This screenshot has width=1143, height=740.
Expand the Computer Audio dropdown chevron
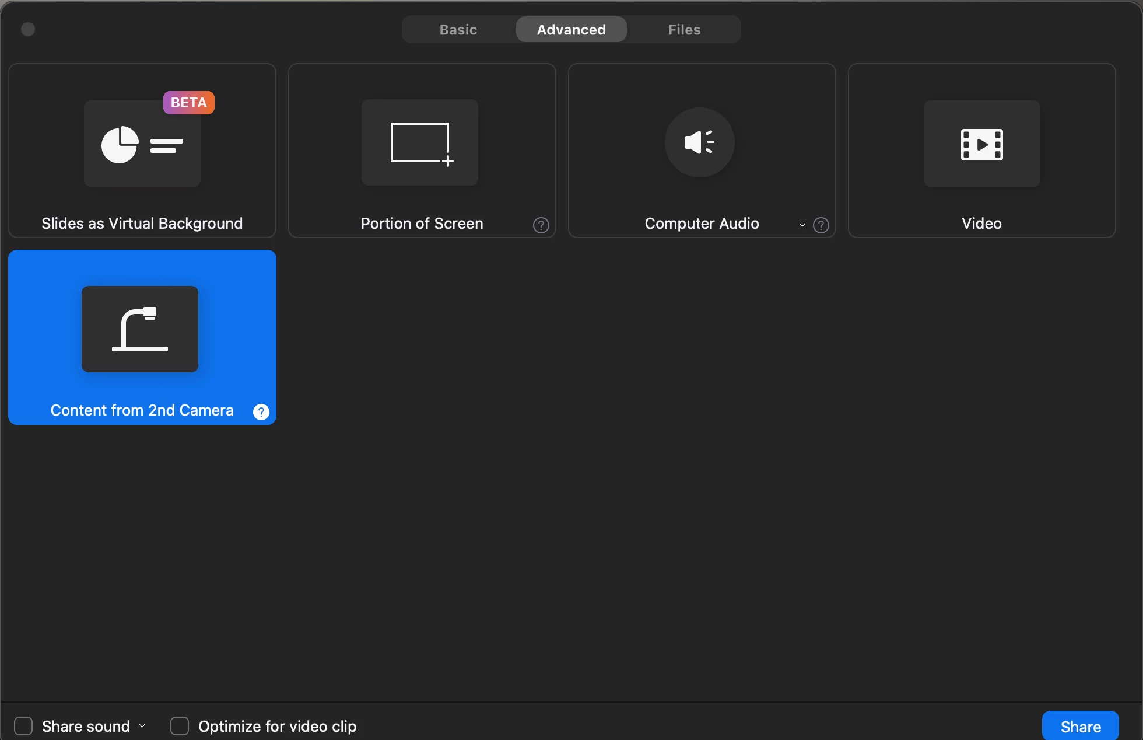click(802, 225)
